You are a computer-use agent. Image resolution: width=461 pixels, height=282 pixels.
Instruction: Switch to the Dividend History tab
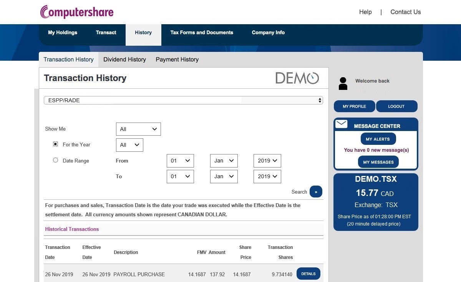point(124,60)
